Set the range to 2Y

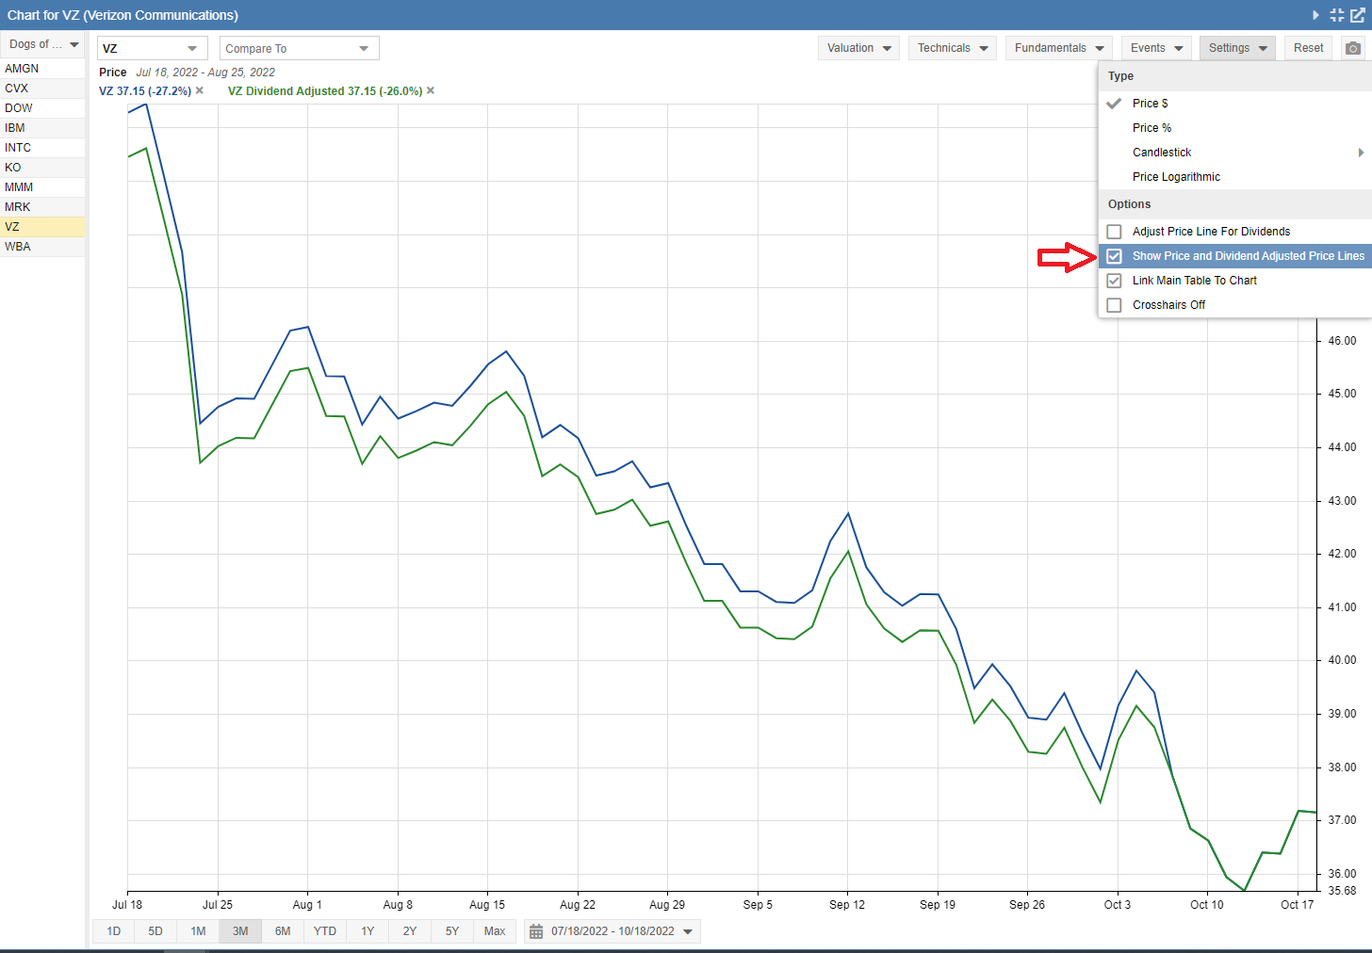[410, 931]
